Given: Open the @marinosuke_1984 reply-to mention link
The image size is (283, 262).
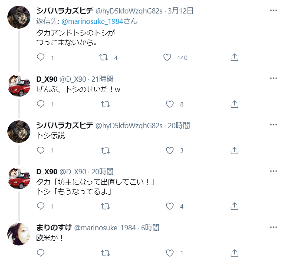Looking at the screenshot, I should (92, 21).
